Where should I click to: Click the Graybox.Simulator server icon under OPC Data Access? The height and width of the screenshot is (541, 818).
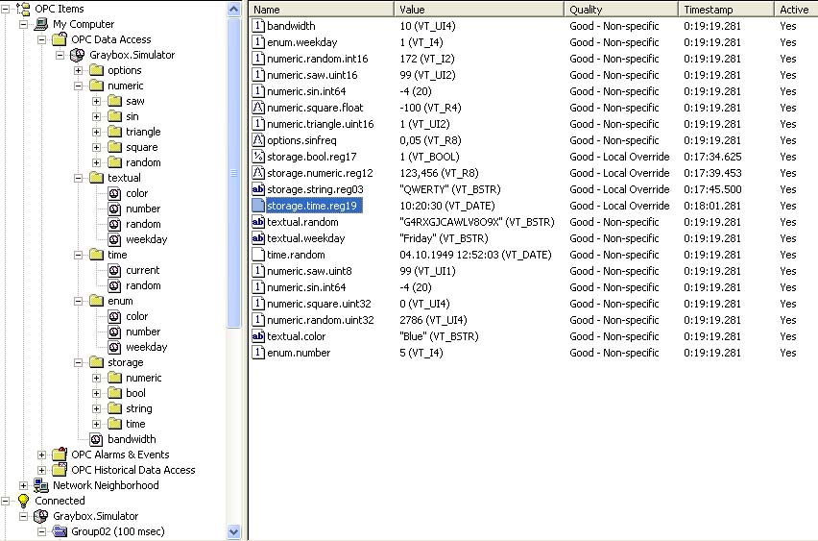[x=77, y=55]
